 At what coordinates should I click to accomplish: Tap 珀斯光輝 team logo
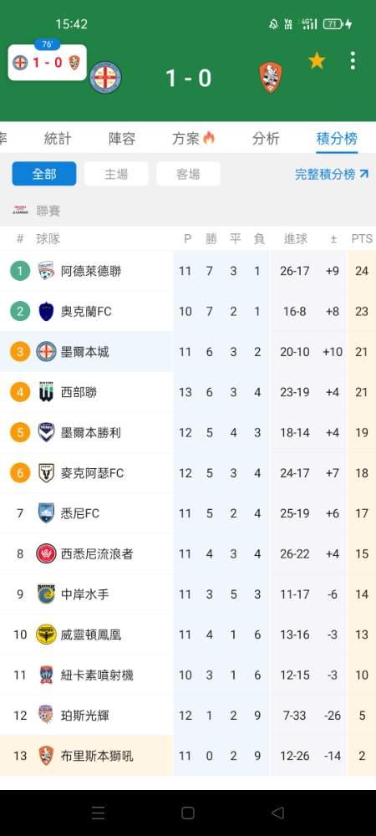46,715
